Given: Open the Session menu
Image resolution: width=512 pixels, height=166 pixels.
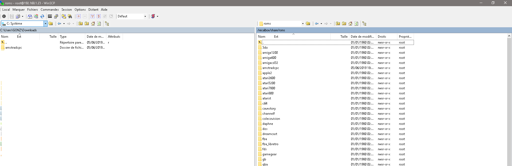Looking at the screenshot, I should tap(67, 9).
